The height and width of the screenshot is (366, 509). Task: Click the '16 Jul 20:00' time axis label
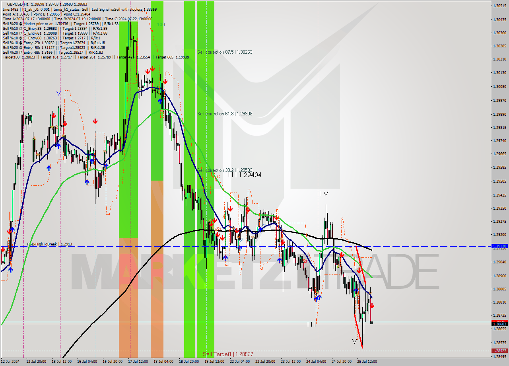click(x=113, y=362)
